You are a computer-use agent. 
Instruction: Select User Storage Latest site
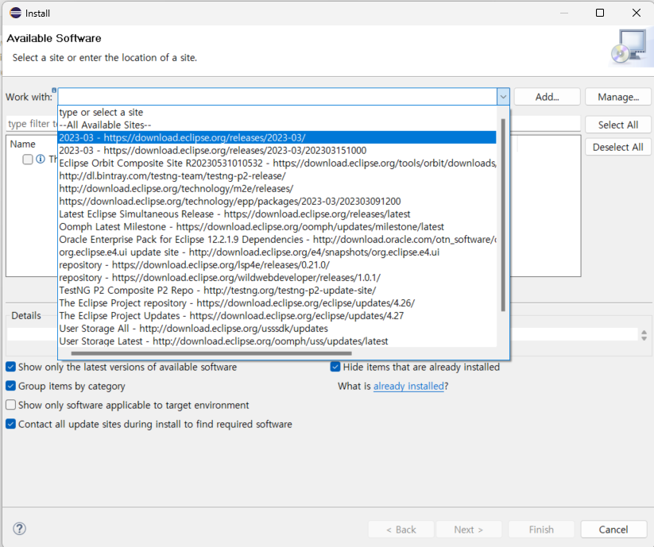click(277, 341)
